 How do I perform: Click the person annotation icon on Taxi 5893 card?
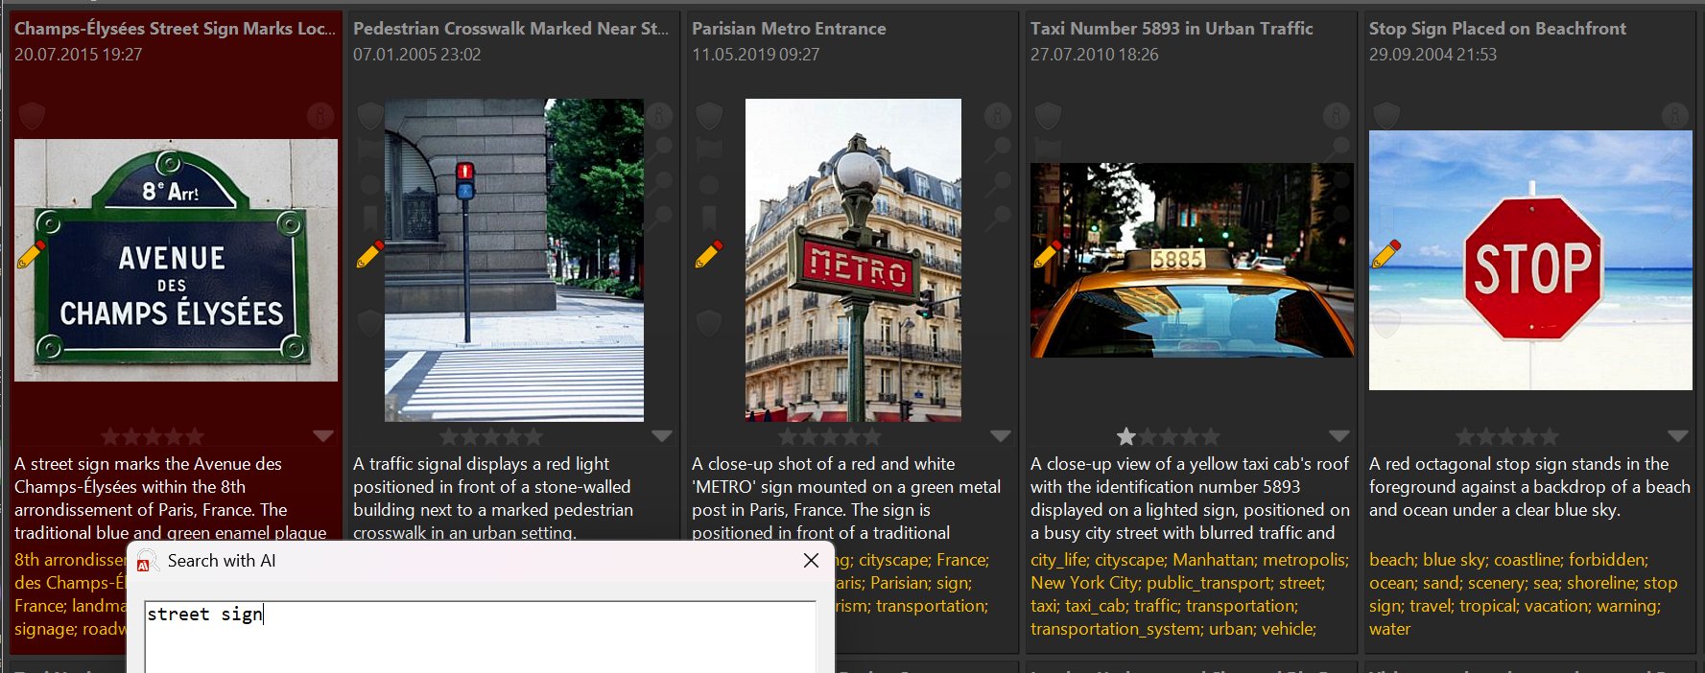1337,116
